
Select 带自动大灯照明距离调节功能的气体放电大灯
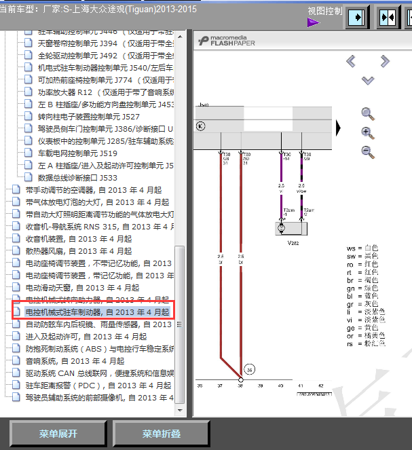click(x=100, y=214)
